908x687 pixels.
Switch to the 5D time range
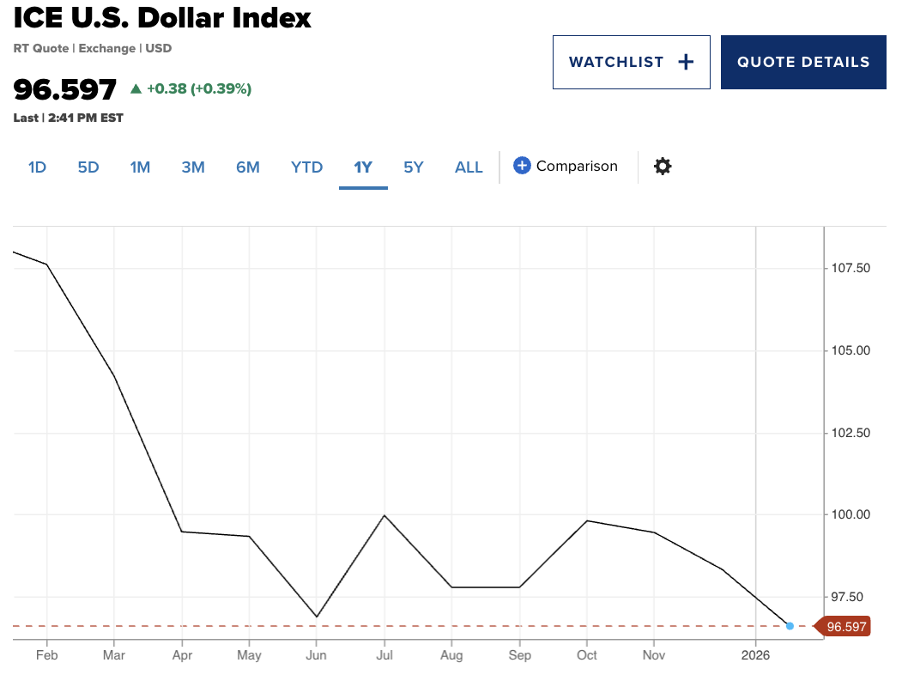pos(88,167)
